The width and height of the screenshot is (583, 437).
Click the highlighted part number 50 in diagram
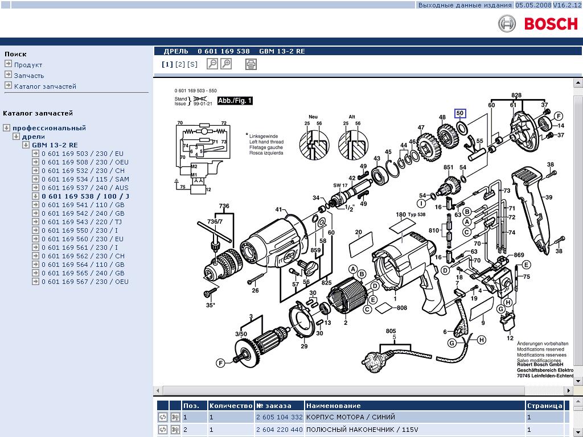coord(460,113)
